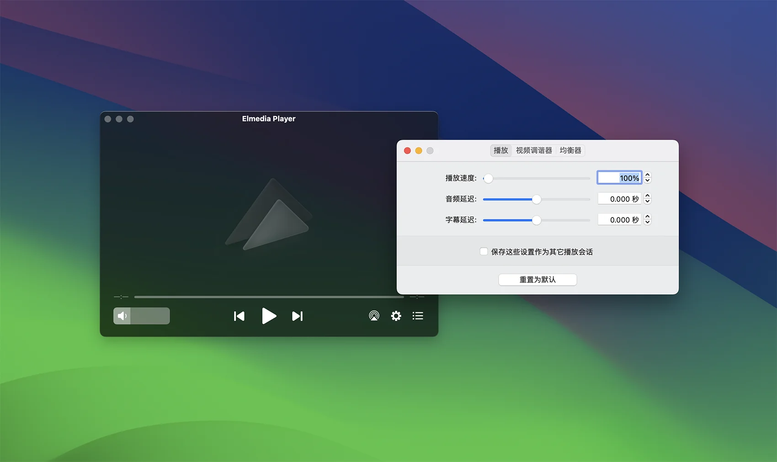Mute audio with the speaker icon
Viewport: 777px width, 462px height.
[x=122, y=316]
